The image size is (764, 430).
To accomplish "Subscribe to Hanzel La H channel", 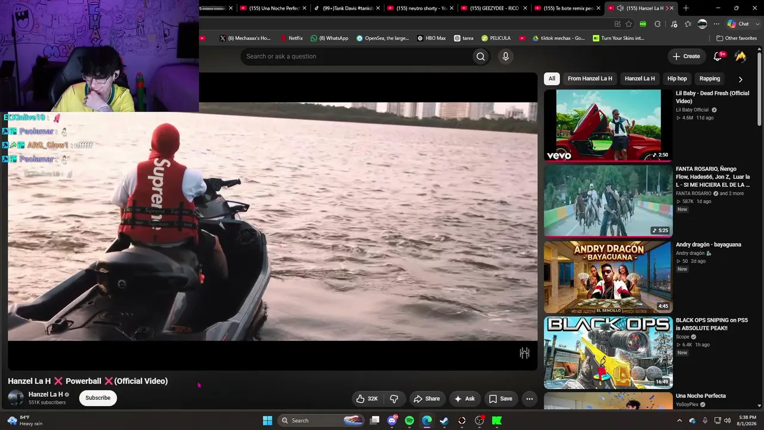I will pos(98,398).
